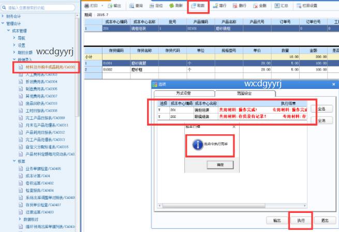Screen dimensions: 339x232
Task: Switch to the 方式设定 tab in the dialog
Action: pos(184,93)
